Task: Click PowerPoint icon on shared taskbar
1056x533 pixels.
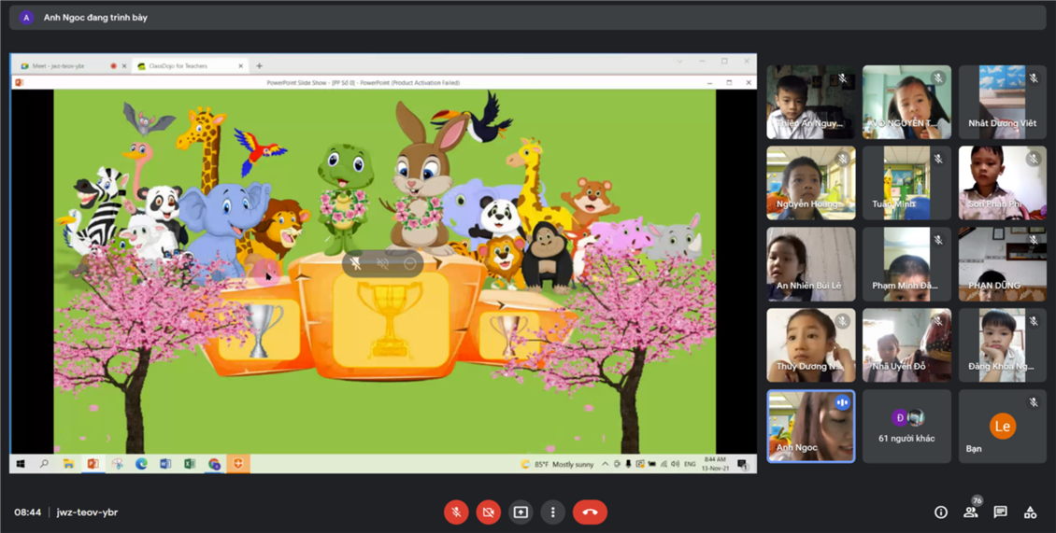Action: click(93, 464)
